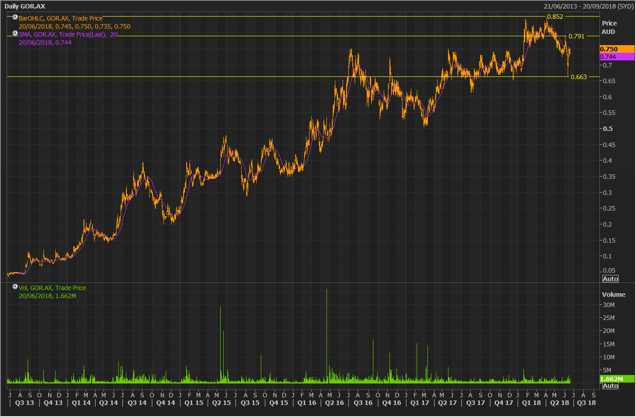Click the Q4 14 quarter label
This screenshot has height=417, width=636.
coord(166,403)
